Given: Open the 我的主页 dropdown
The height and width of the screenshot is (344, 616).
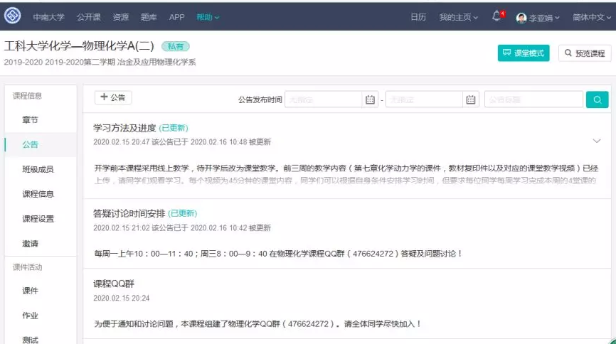Looking at the screenshot, I should 458,17.
